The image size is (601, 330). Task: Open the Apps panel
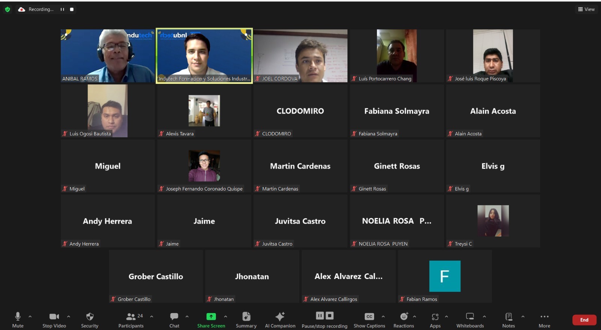point(435,319)
